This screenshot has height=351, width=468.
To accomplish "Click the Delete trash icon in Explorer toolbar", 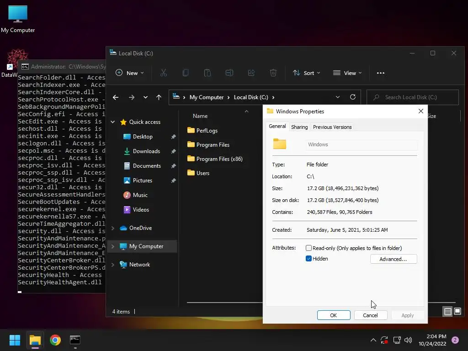I will (273, 73).
